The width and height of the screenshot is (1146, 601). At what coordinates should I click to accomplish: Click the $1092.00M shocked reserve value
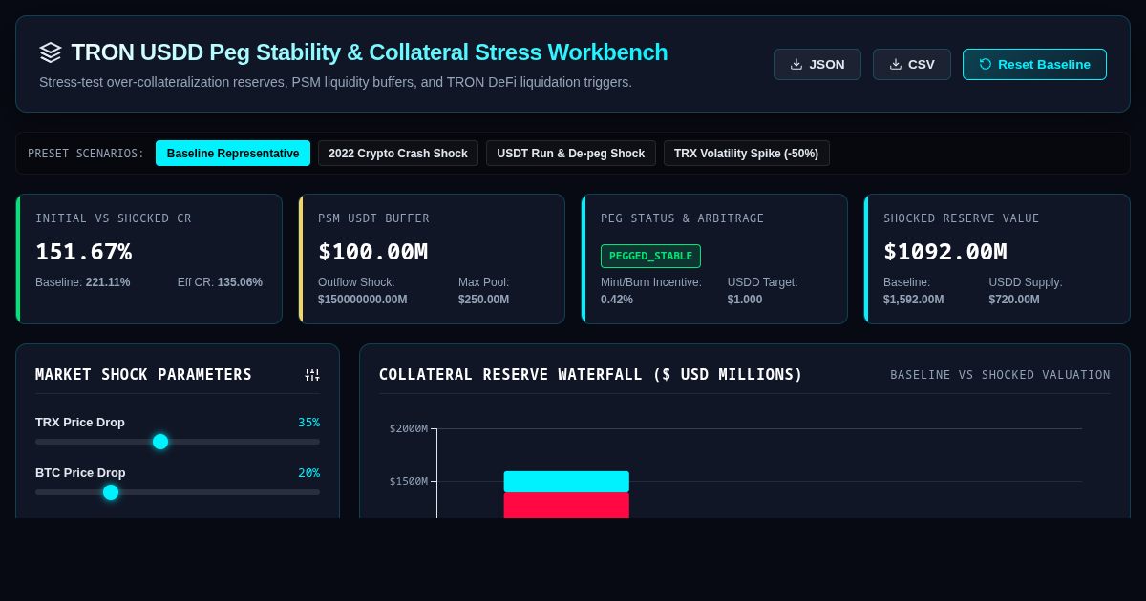point(945,252)
